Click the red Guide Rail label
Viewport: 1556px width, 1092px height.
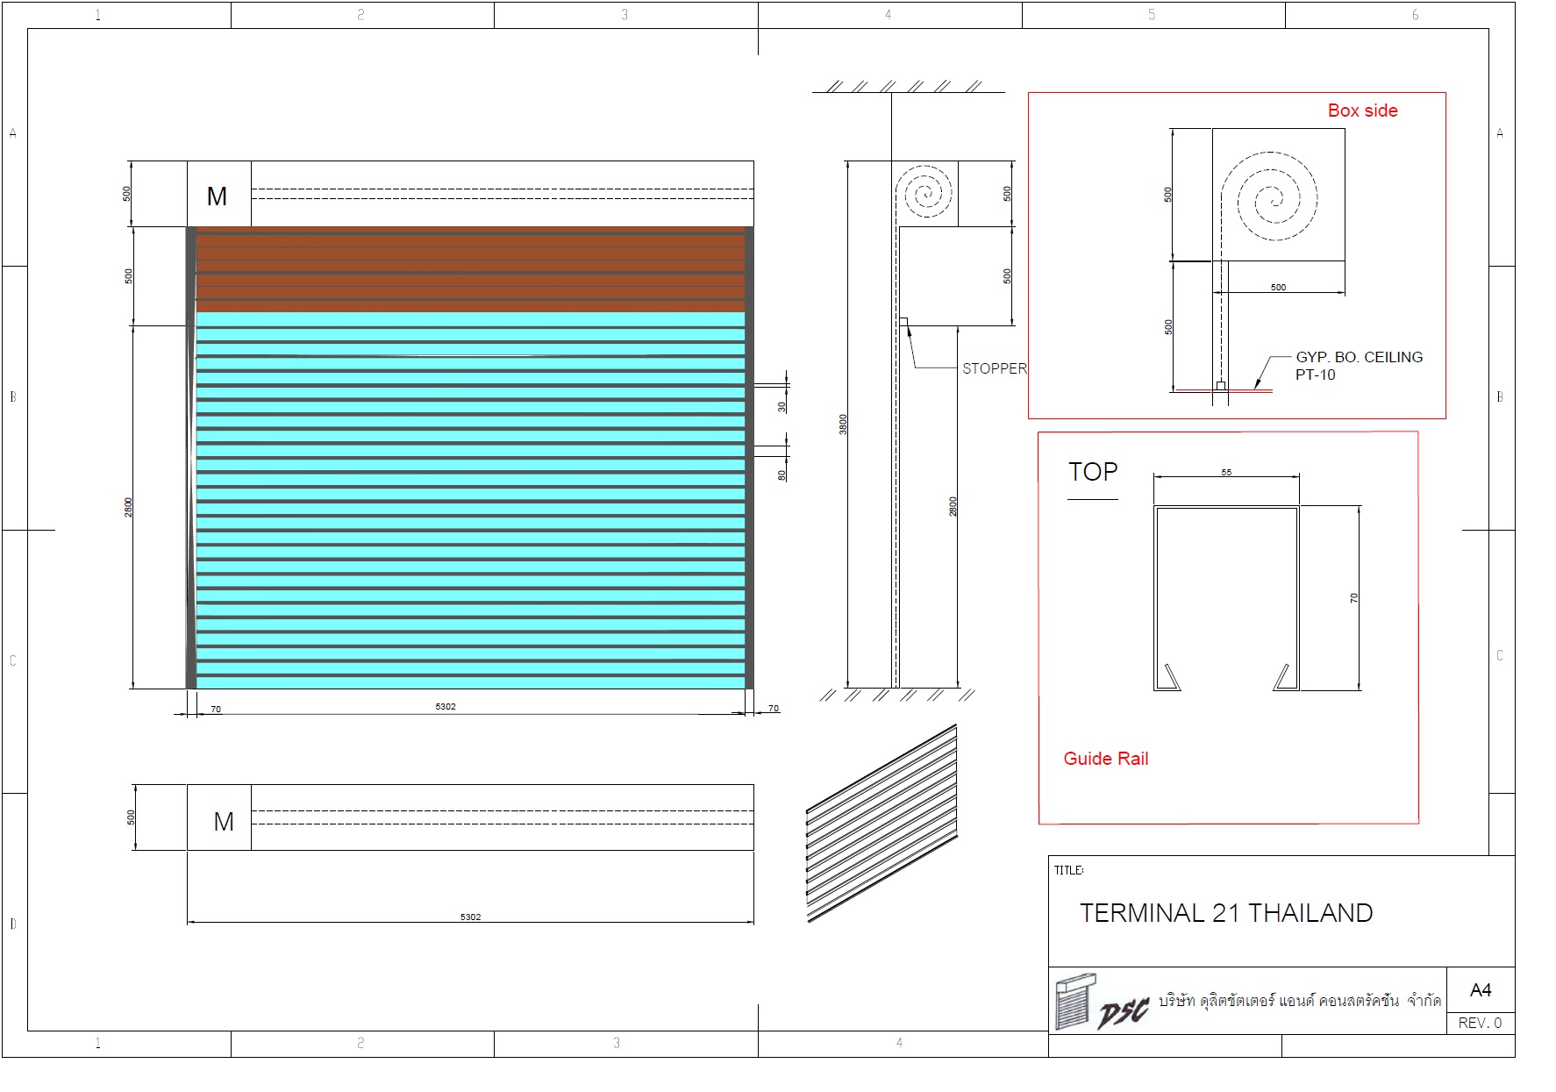pos(1105,759)
